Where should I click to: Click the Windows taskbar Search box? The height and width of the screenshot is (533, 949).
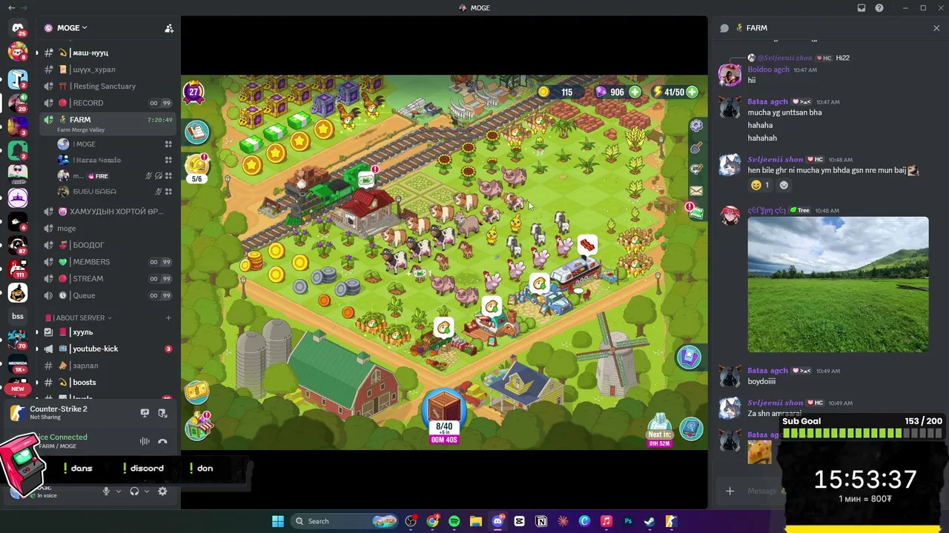click(345, 521)
